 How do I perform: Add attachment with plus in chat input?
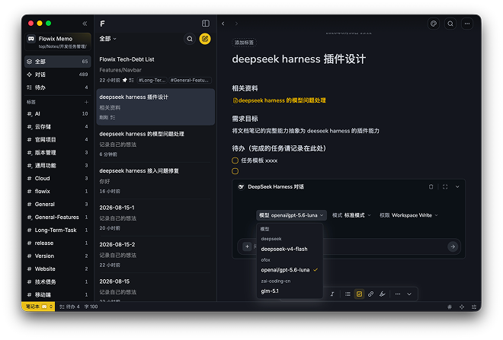247,246
